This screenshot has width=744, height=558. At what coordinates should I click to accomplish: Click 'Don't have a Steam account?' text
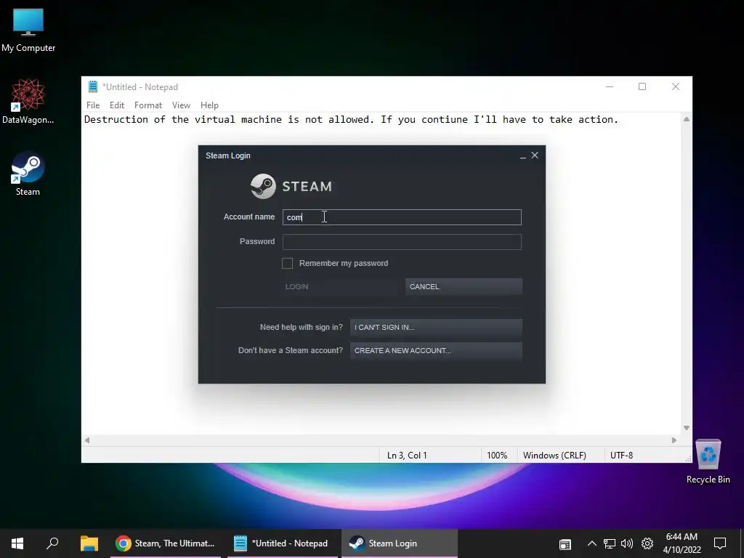pos(291,351)
